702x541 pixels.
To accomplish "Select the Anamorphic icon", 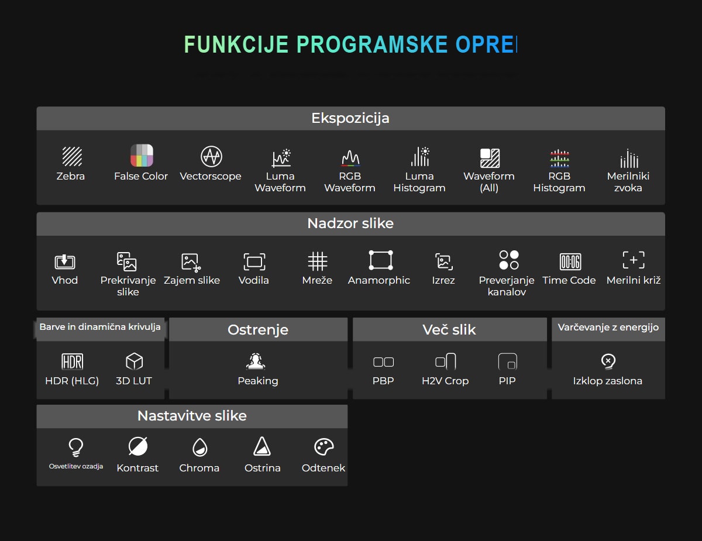I will click(381, 260).
